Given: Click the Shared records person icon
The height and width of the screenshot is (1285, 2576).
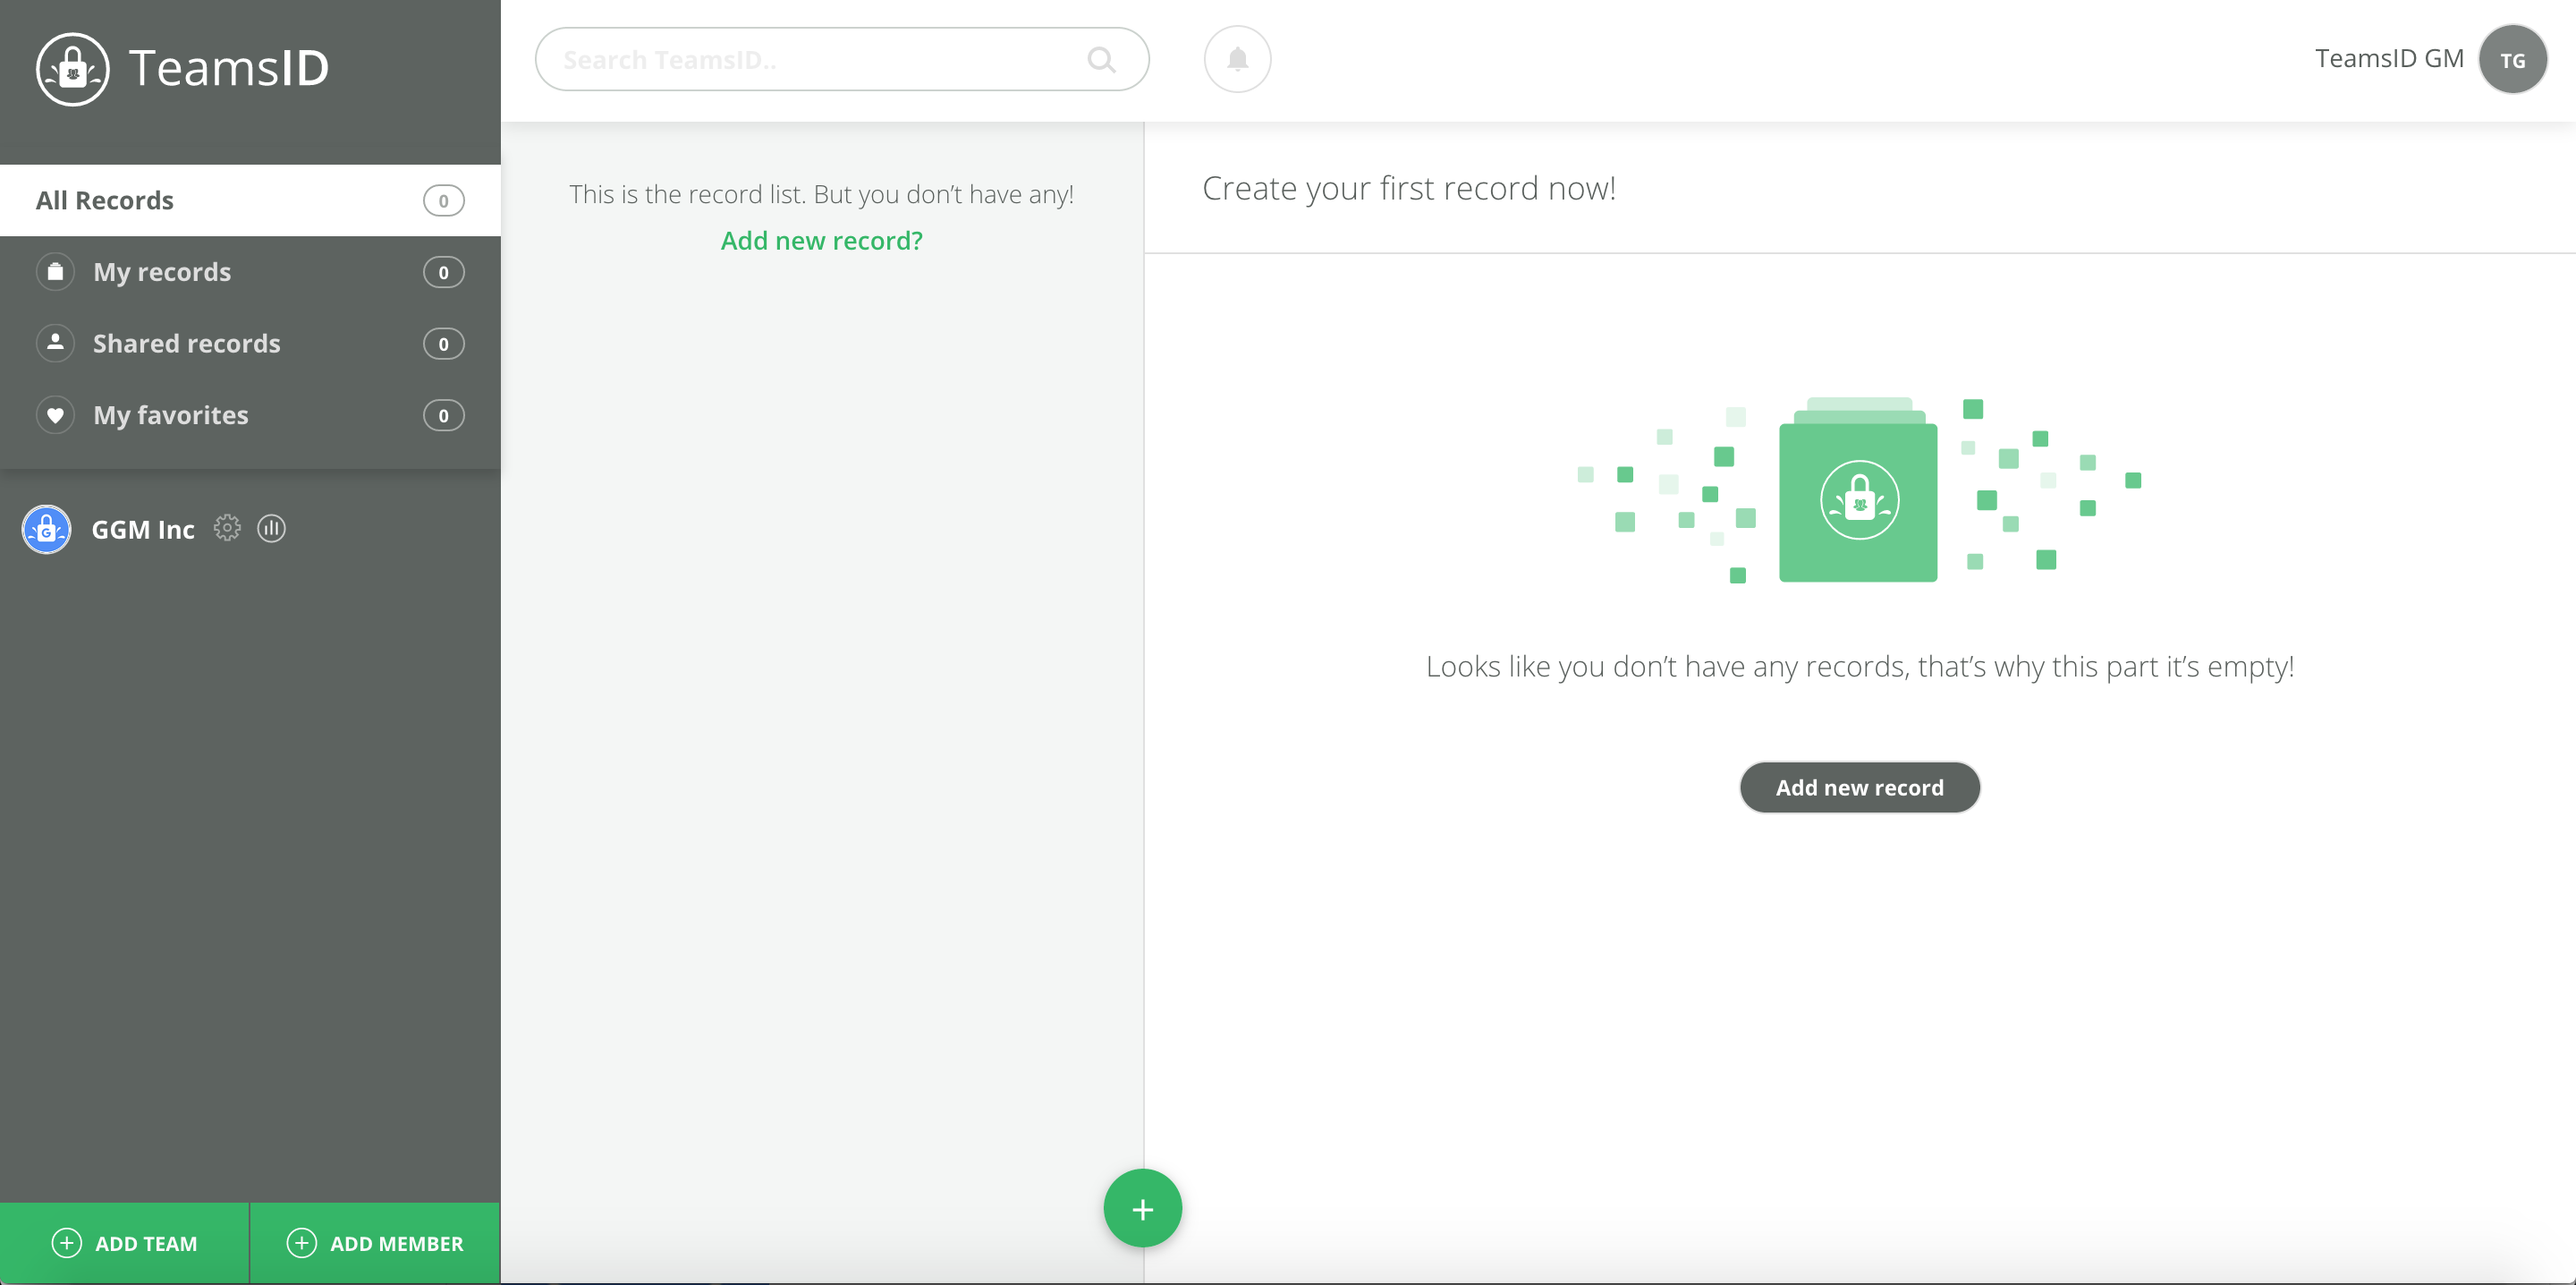Looking at the screenshot, I should (55, 342).
